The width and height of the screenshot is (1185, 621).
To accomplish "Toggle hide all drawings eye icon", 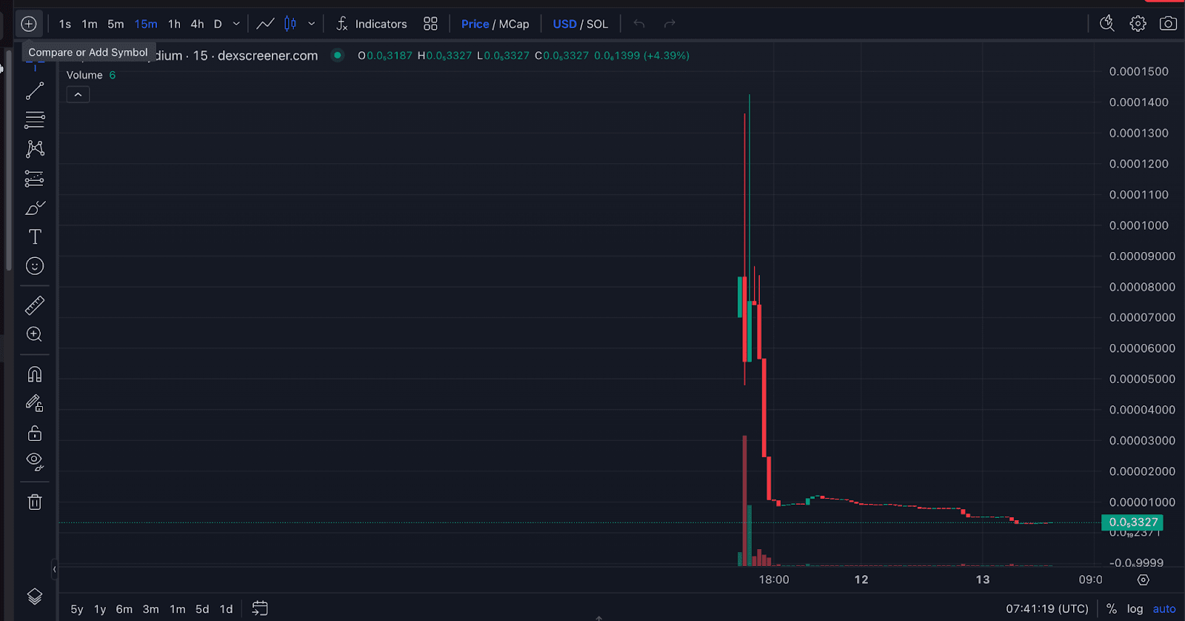I will click(35, 462).
